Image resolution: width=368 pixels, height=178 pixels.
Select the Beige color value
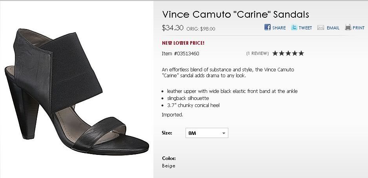coord(168,166)
